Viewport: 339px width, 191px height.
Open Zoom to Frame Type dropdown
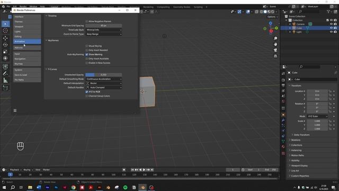104,34
